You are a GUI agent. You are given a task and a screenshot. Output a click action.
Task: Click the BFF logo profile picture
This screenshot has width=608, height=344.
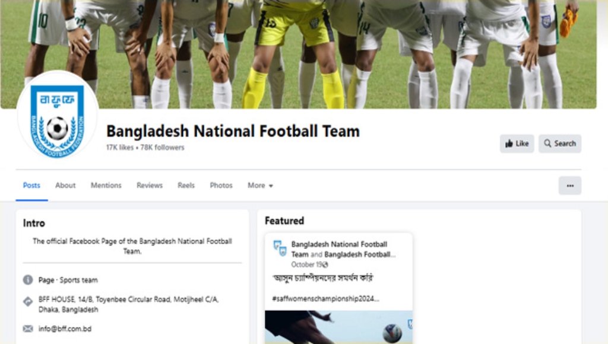58,116
